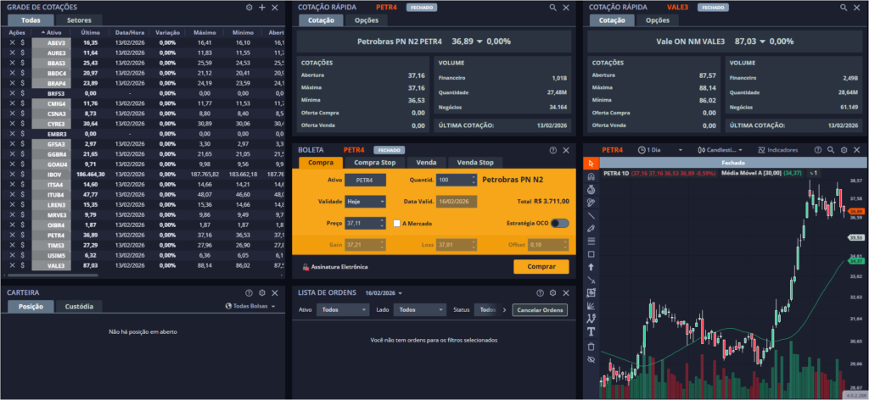The width and height of the screenshot is (869, 400).
Task: Select the orange 36,89 price marker on chart
Action: click(x=856, y=211)
